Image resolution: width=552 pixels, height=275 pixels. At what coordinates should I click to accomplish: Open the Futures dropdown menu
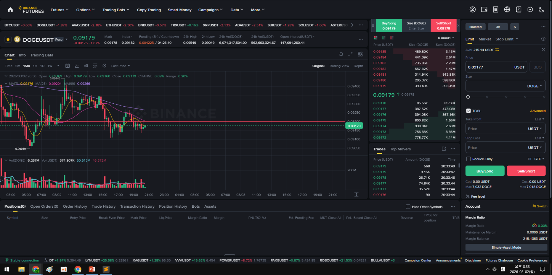[60, 10]
